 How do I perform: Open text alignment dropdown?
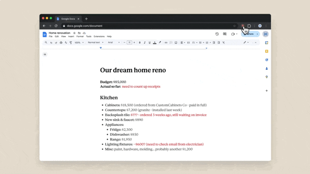click(x=183, y=43)
